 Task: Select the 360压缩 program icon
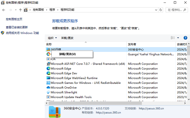coord(48,49)
